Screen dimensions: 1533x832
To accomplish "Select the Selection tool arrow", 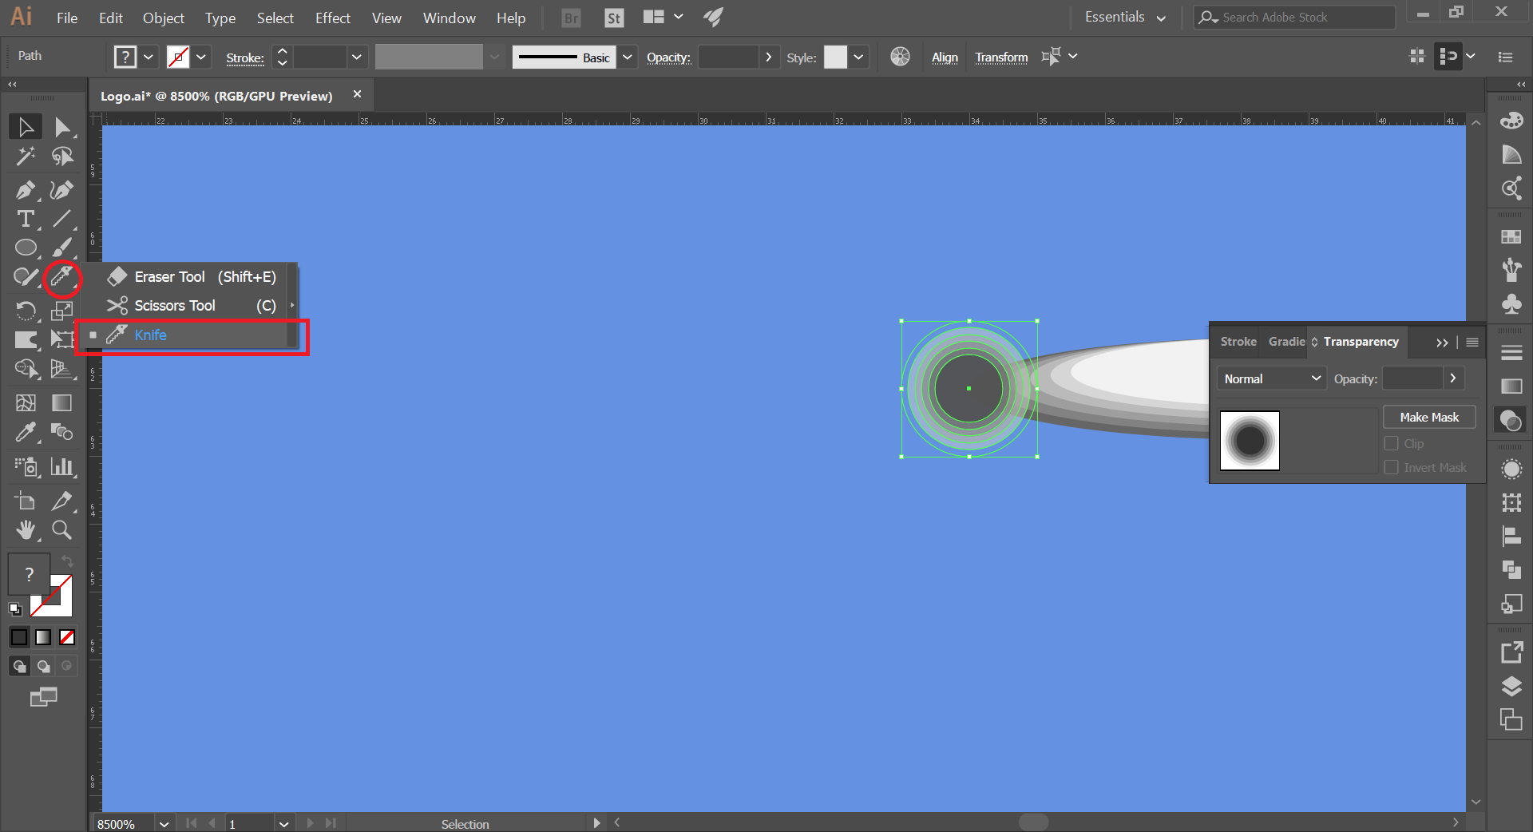I will [26, 127].
